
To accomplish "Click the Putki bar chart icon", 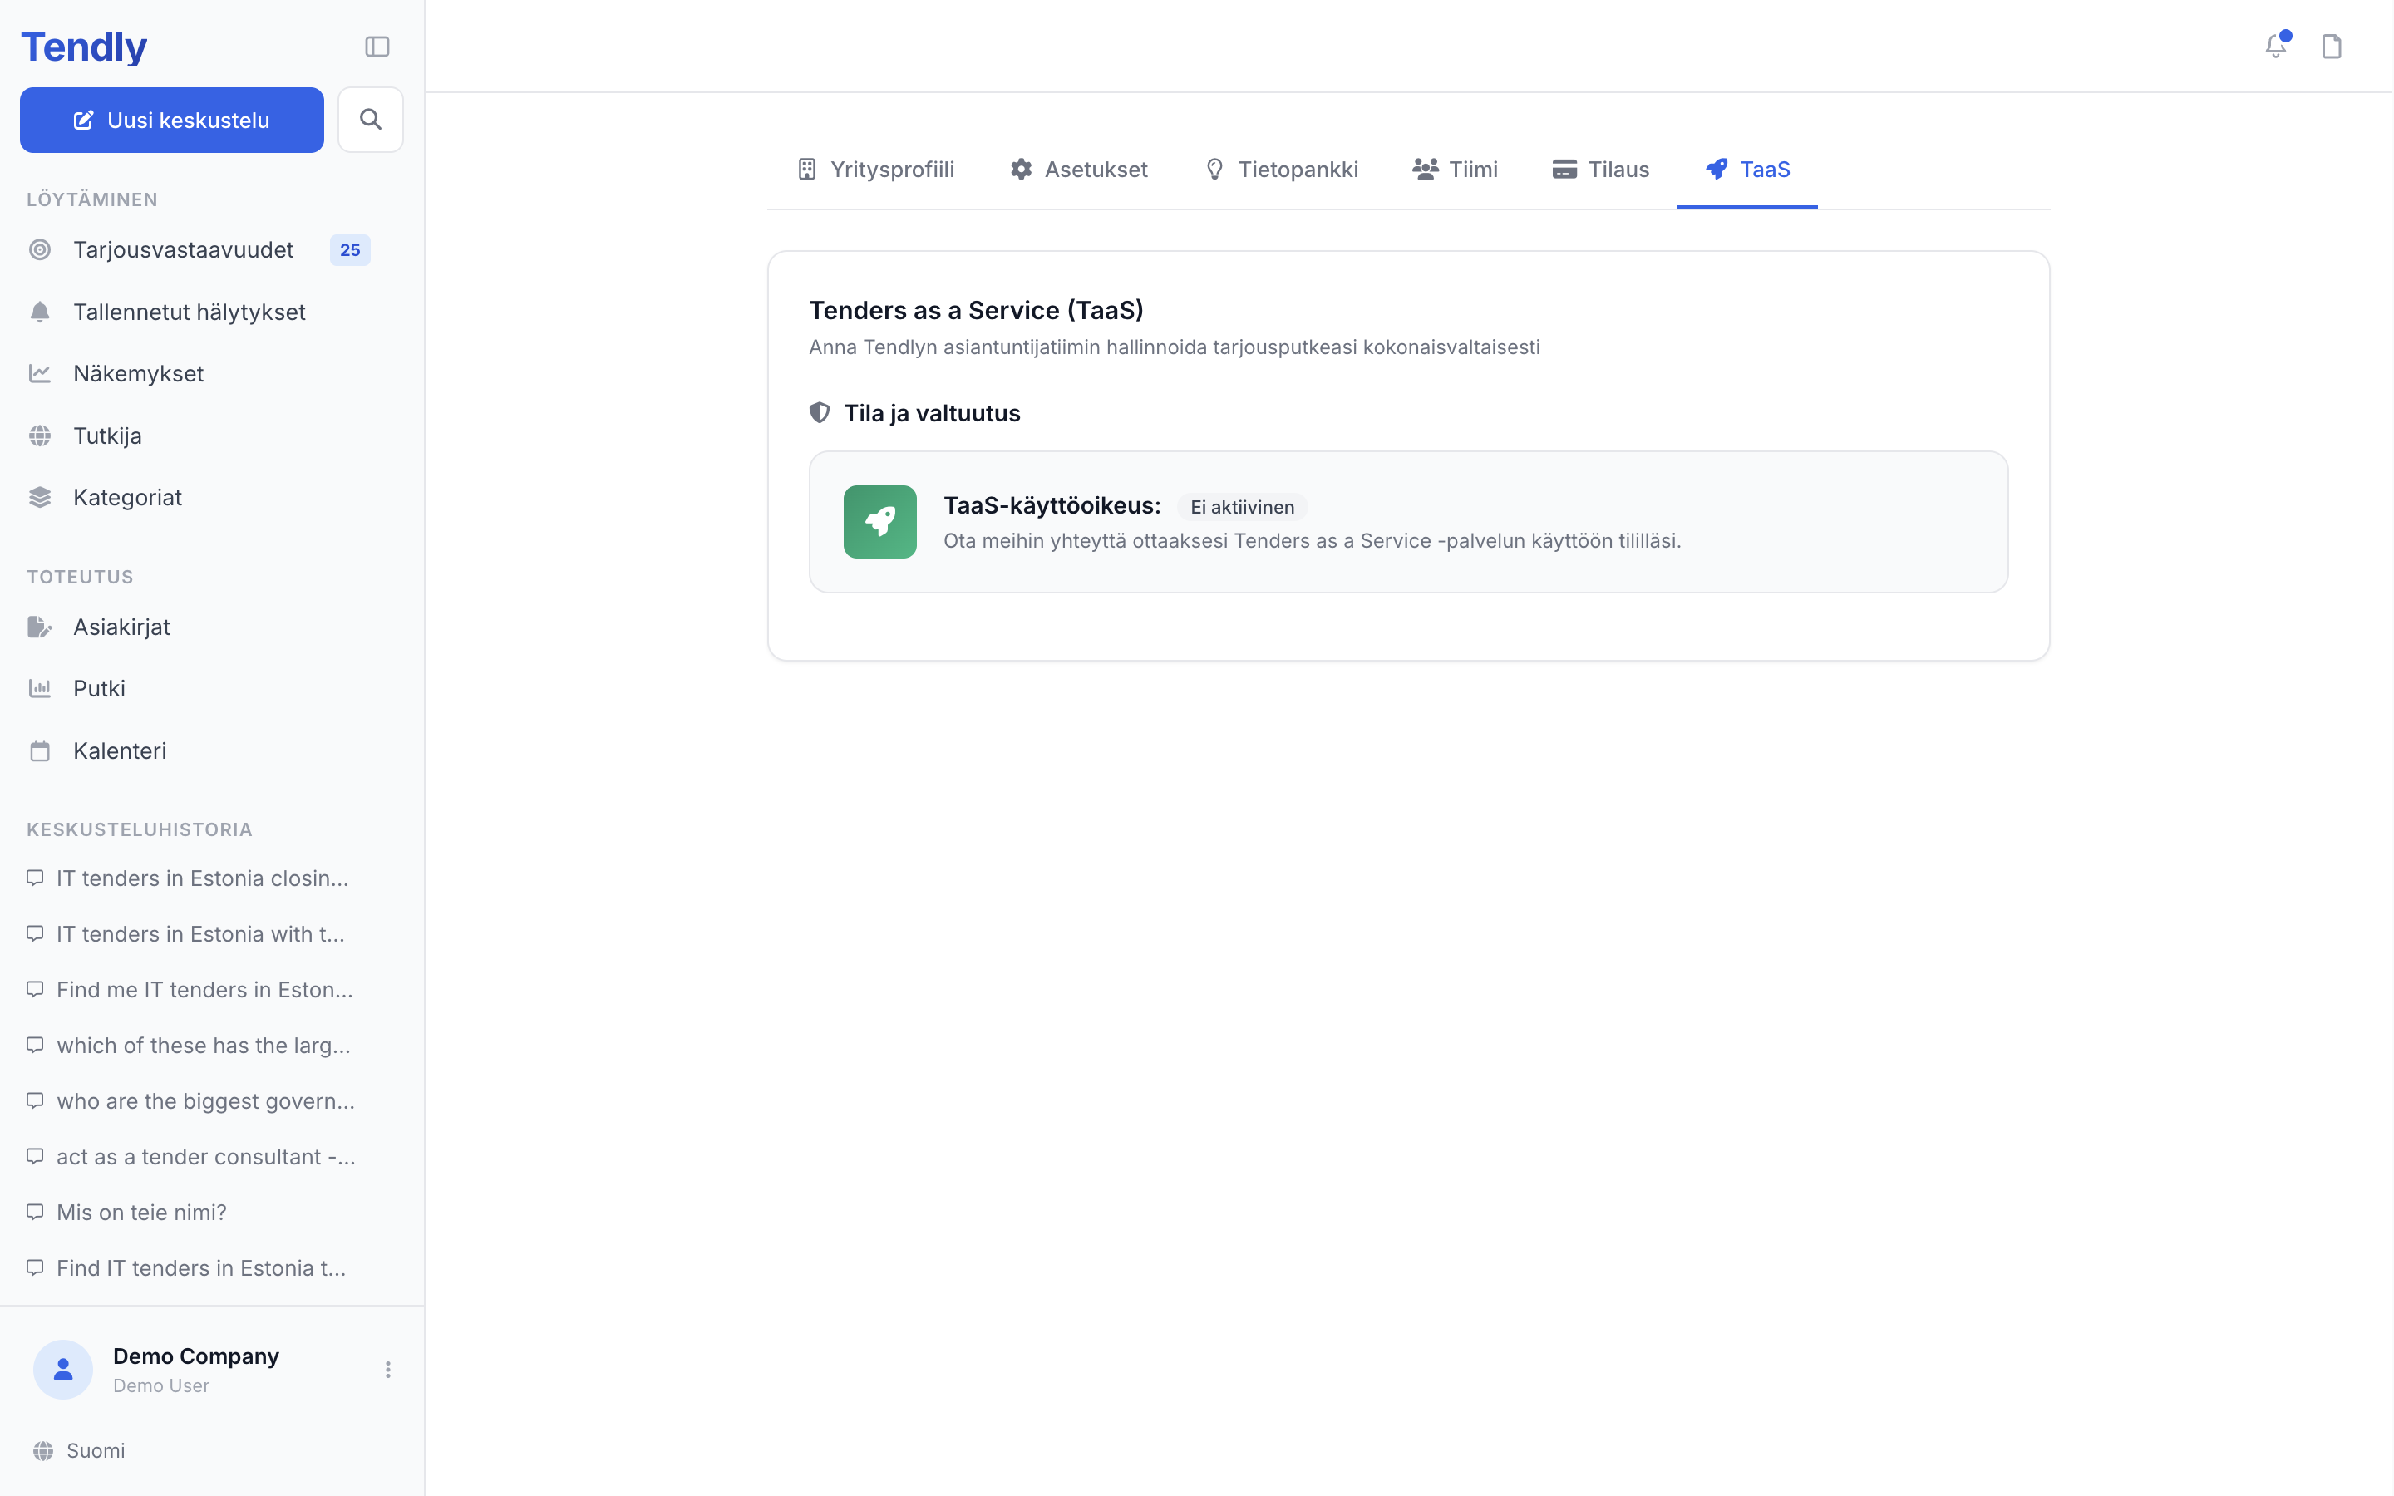I will point(40,687).
